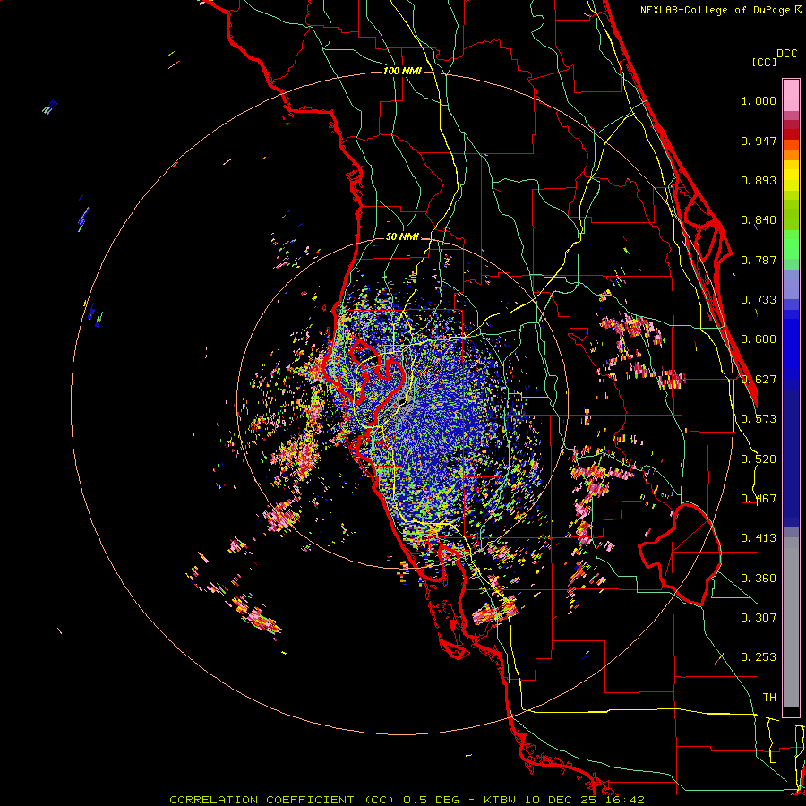Select the 0.307 color scale value
This screenshot has width=806, height=806.
pyautogui.click(x=759, y=618)
